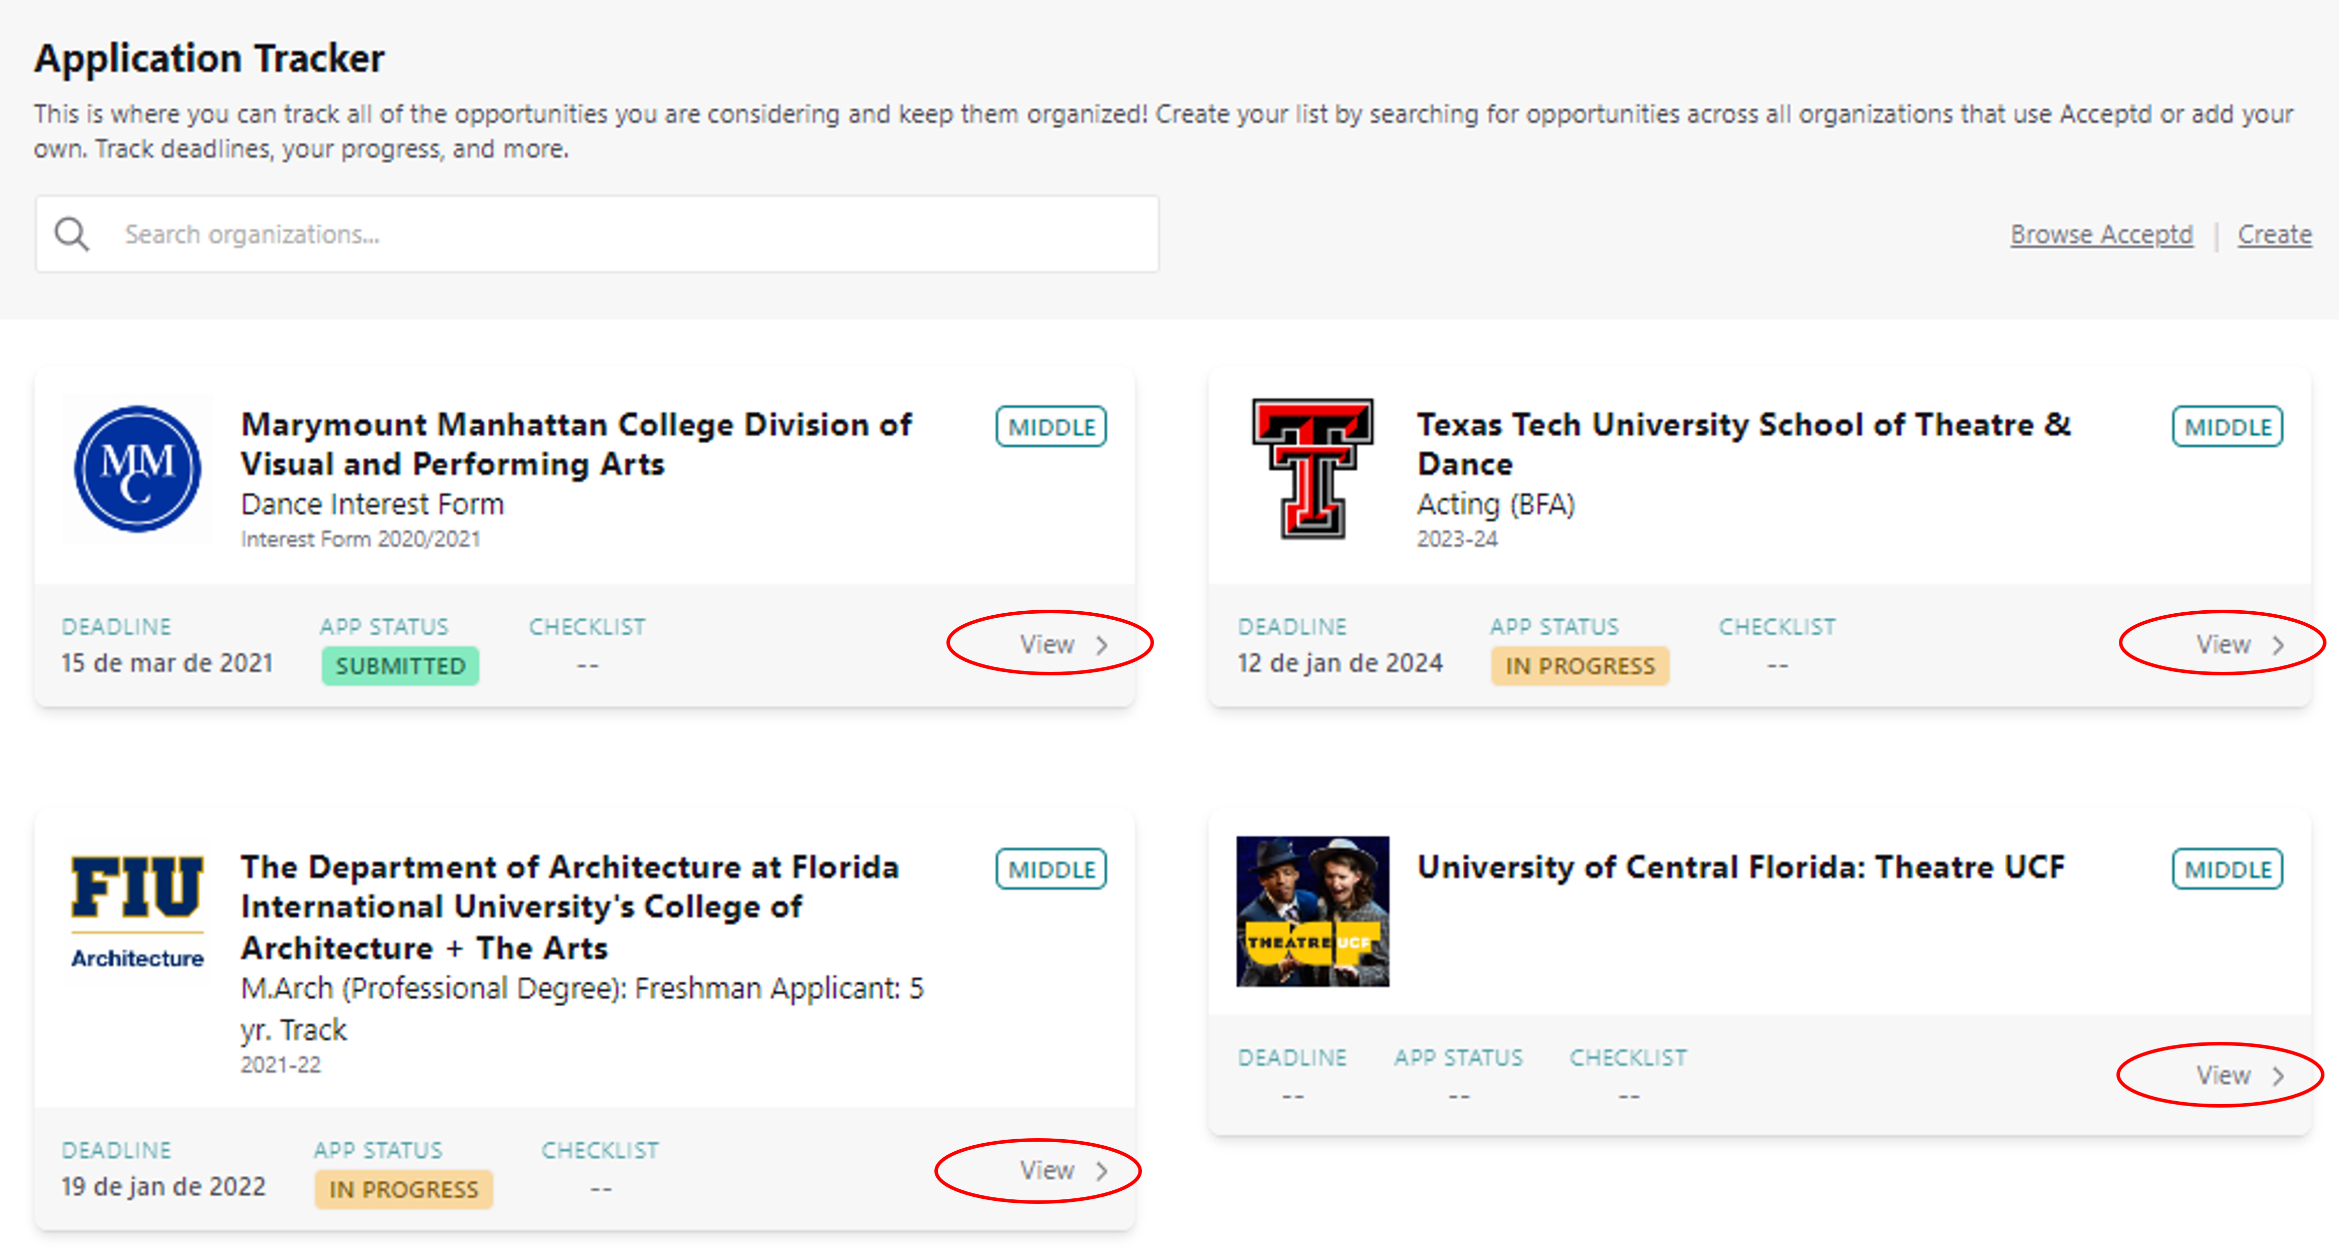Screen dimensions: 2339x1251
Task: Click the Texas Tech double-T logo
Action: tap(1312, 469)
